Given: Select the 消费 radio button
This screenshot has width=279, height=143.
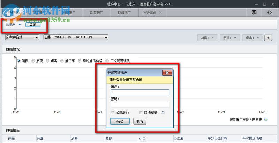Looking at the screenshot, I should pyautogui.click(x=19, y=61).
